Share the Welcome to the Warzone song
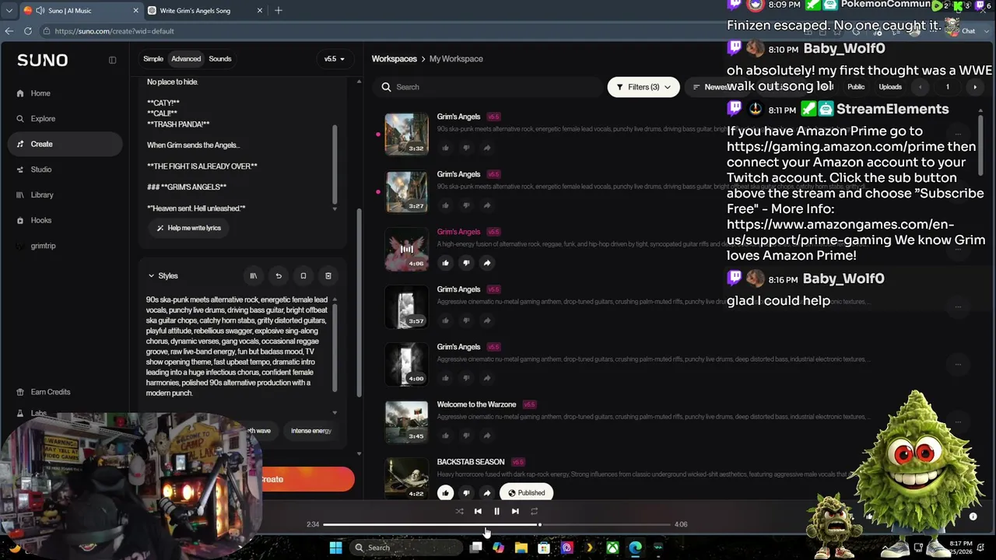Screen dimensions: 996x560 (x=487, y=436)
